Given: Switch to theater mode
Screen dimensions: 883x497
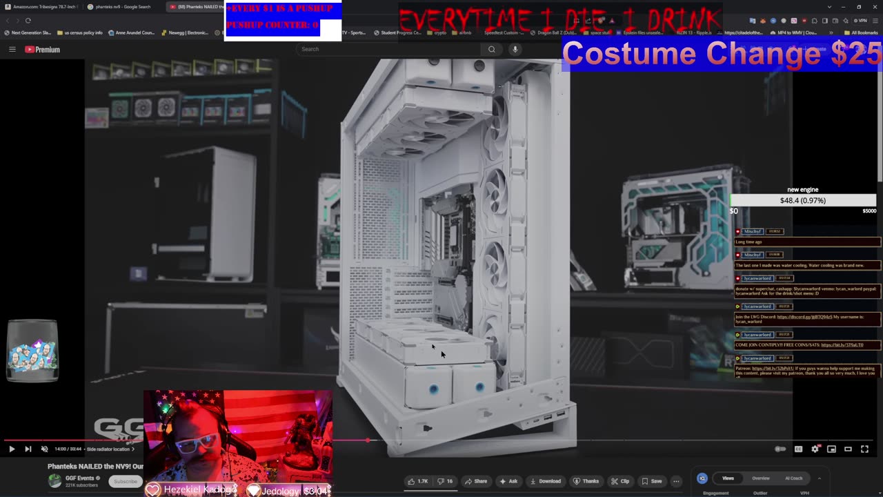Looking at the screenshot, I should [848, 449].
